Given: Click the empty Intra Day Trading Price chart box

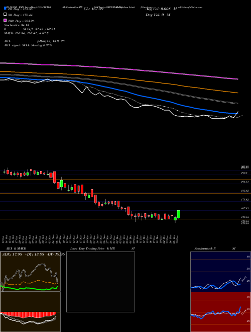Looking at the screenshot, I should point(100,282).
